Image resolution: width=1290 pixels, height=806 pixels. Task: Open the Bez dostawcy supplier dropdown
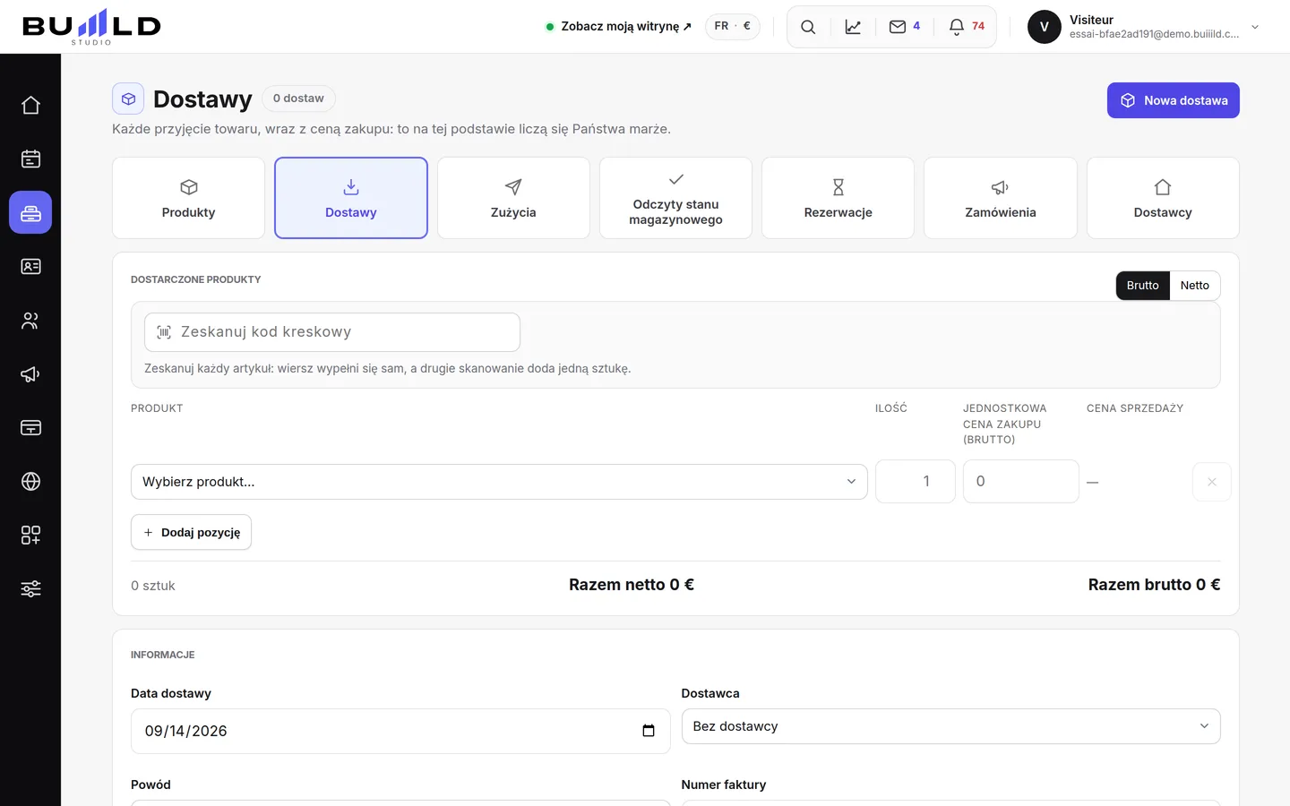(x=950, y=726)
